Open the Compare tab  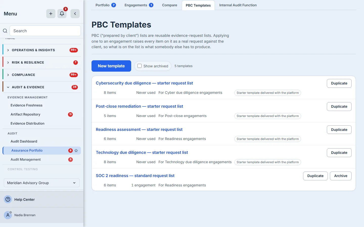(x=170, y=5)
